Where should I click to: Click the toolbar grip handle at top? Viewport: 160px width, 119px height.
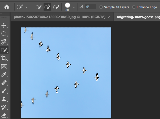pos(4,18)
